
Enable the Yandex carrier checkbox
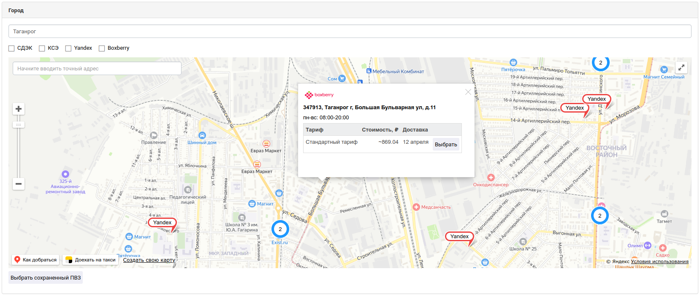coord(68,48)
